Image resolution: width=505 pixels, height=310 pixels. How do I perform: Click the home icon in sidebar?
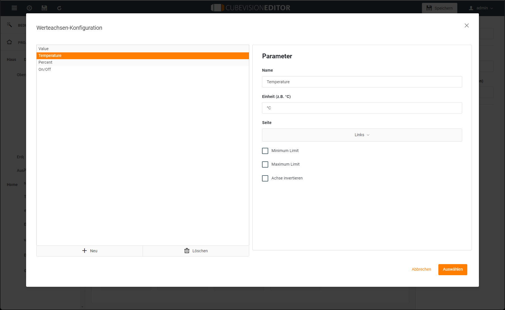point(9,42)
